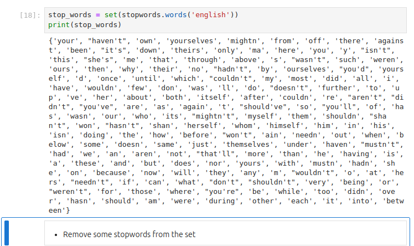The image size is (414, 246).
Task: Click 'during' in the output's last lines
Action: point(224,200)
